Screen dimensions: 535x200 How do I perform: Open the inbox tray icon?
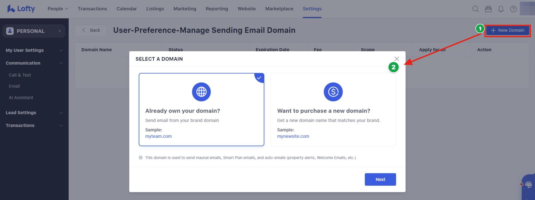tap(488, 9)
